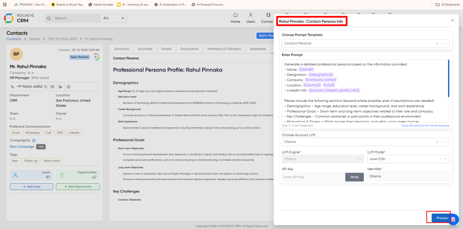The width and height of the screenshot is (463, 229).
Task: Click the Opportunities 47 card
Action: point(78,175)
